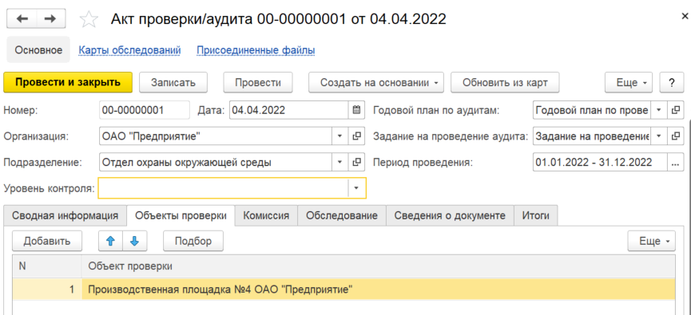Add document to favorites with star icon

click(87, 19)
